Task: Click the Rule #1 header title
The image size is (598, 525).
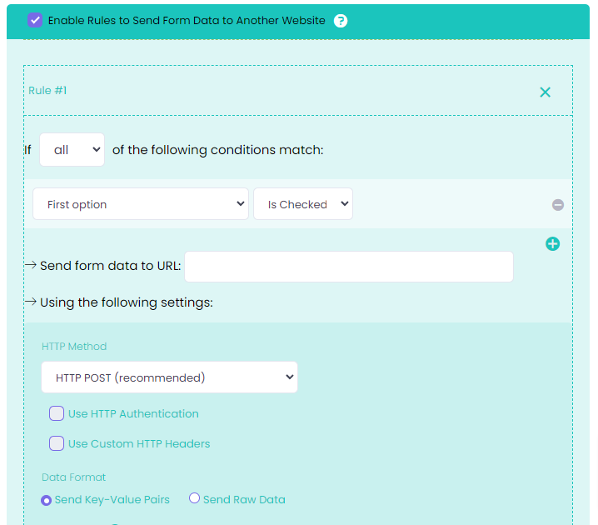Action: (47, 90)
